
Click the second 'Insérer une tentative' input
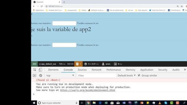(x=64, y=45)
